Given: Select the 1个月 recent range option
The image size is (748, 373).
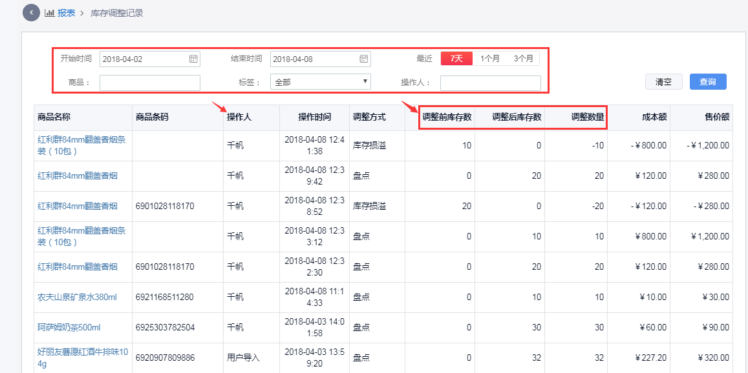Looking at the screenshot, I should [489, 58].
